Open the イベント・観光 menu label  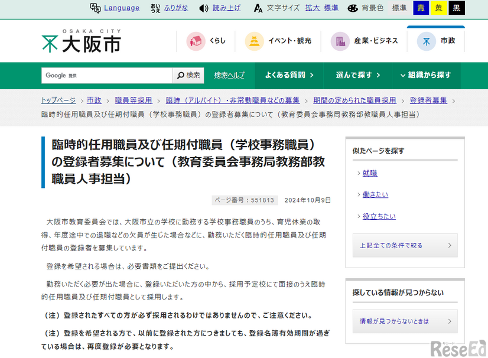coord(289,41)
